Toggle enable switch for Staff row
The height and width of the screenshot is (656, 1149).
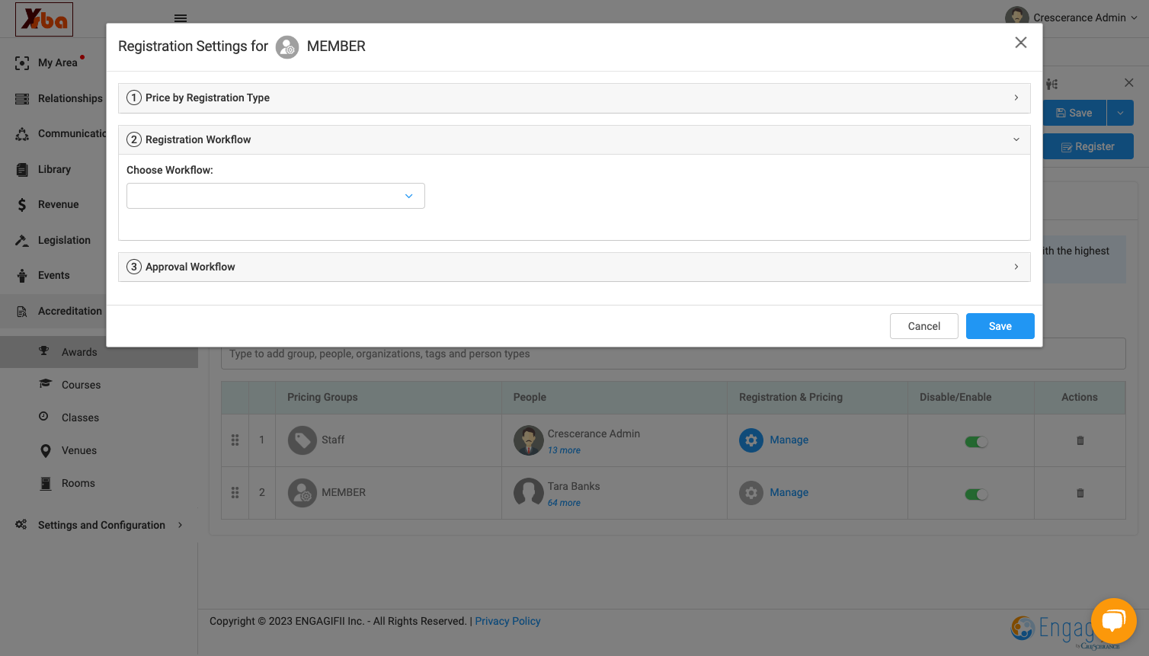point(976,442)
